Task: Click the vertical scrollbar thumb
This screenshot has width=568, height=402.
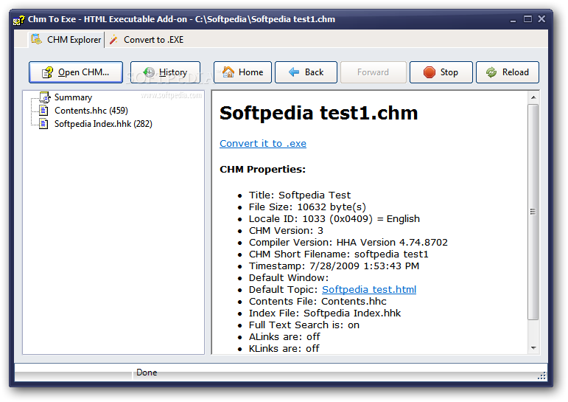Action: click(533, 212)
